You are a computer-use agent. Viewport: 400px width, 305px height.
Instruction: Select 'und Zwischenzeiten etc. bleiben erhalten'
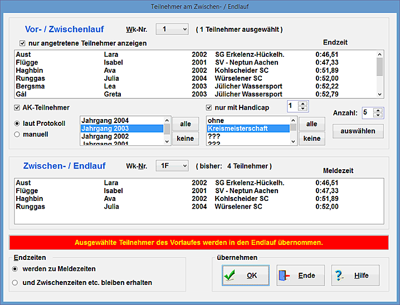pos(16,283)
